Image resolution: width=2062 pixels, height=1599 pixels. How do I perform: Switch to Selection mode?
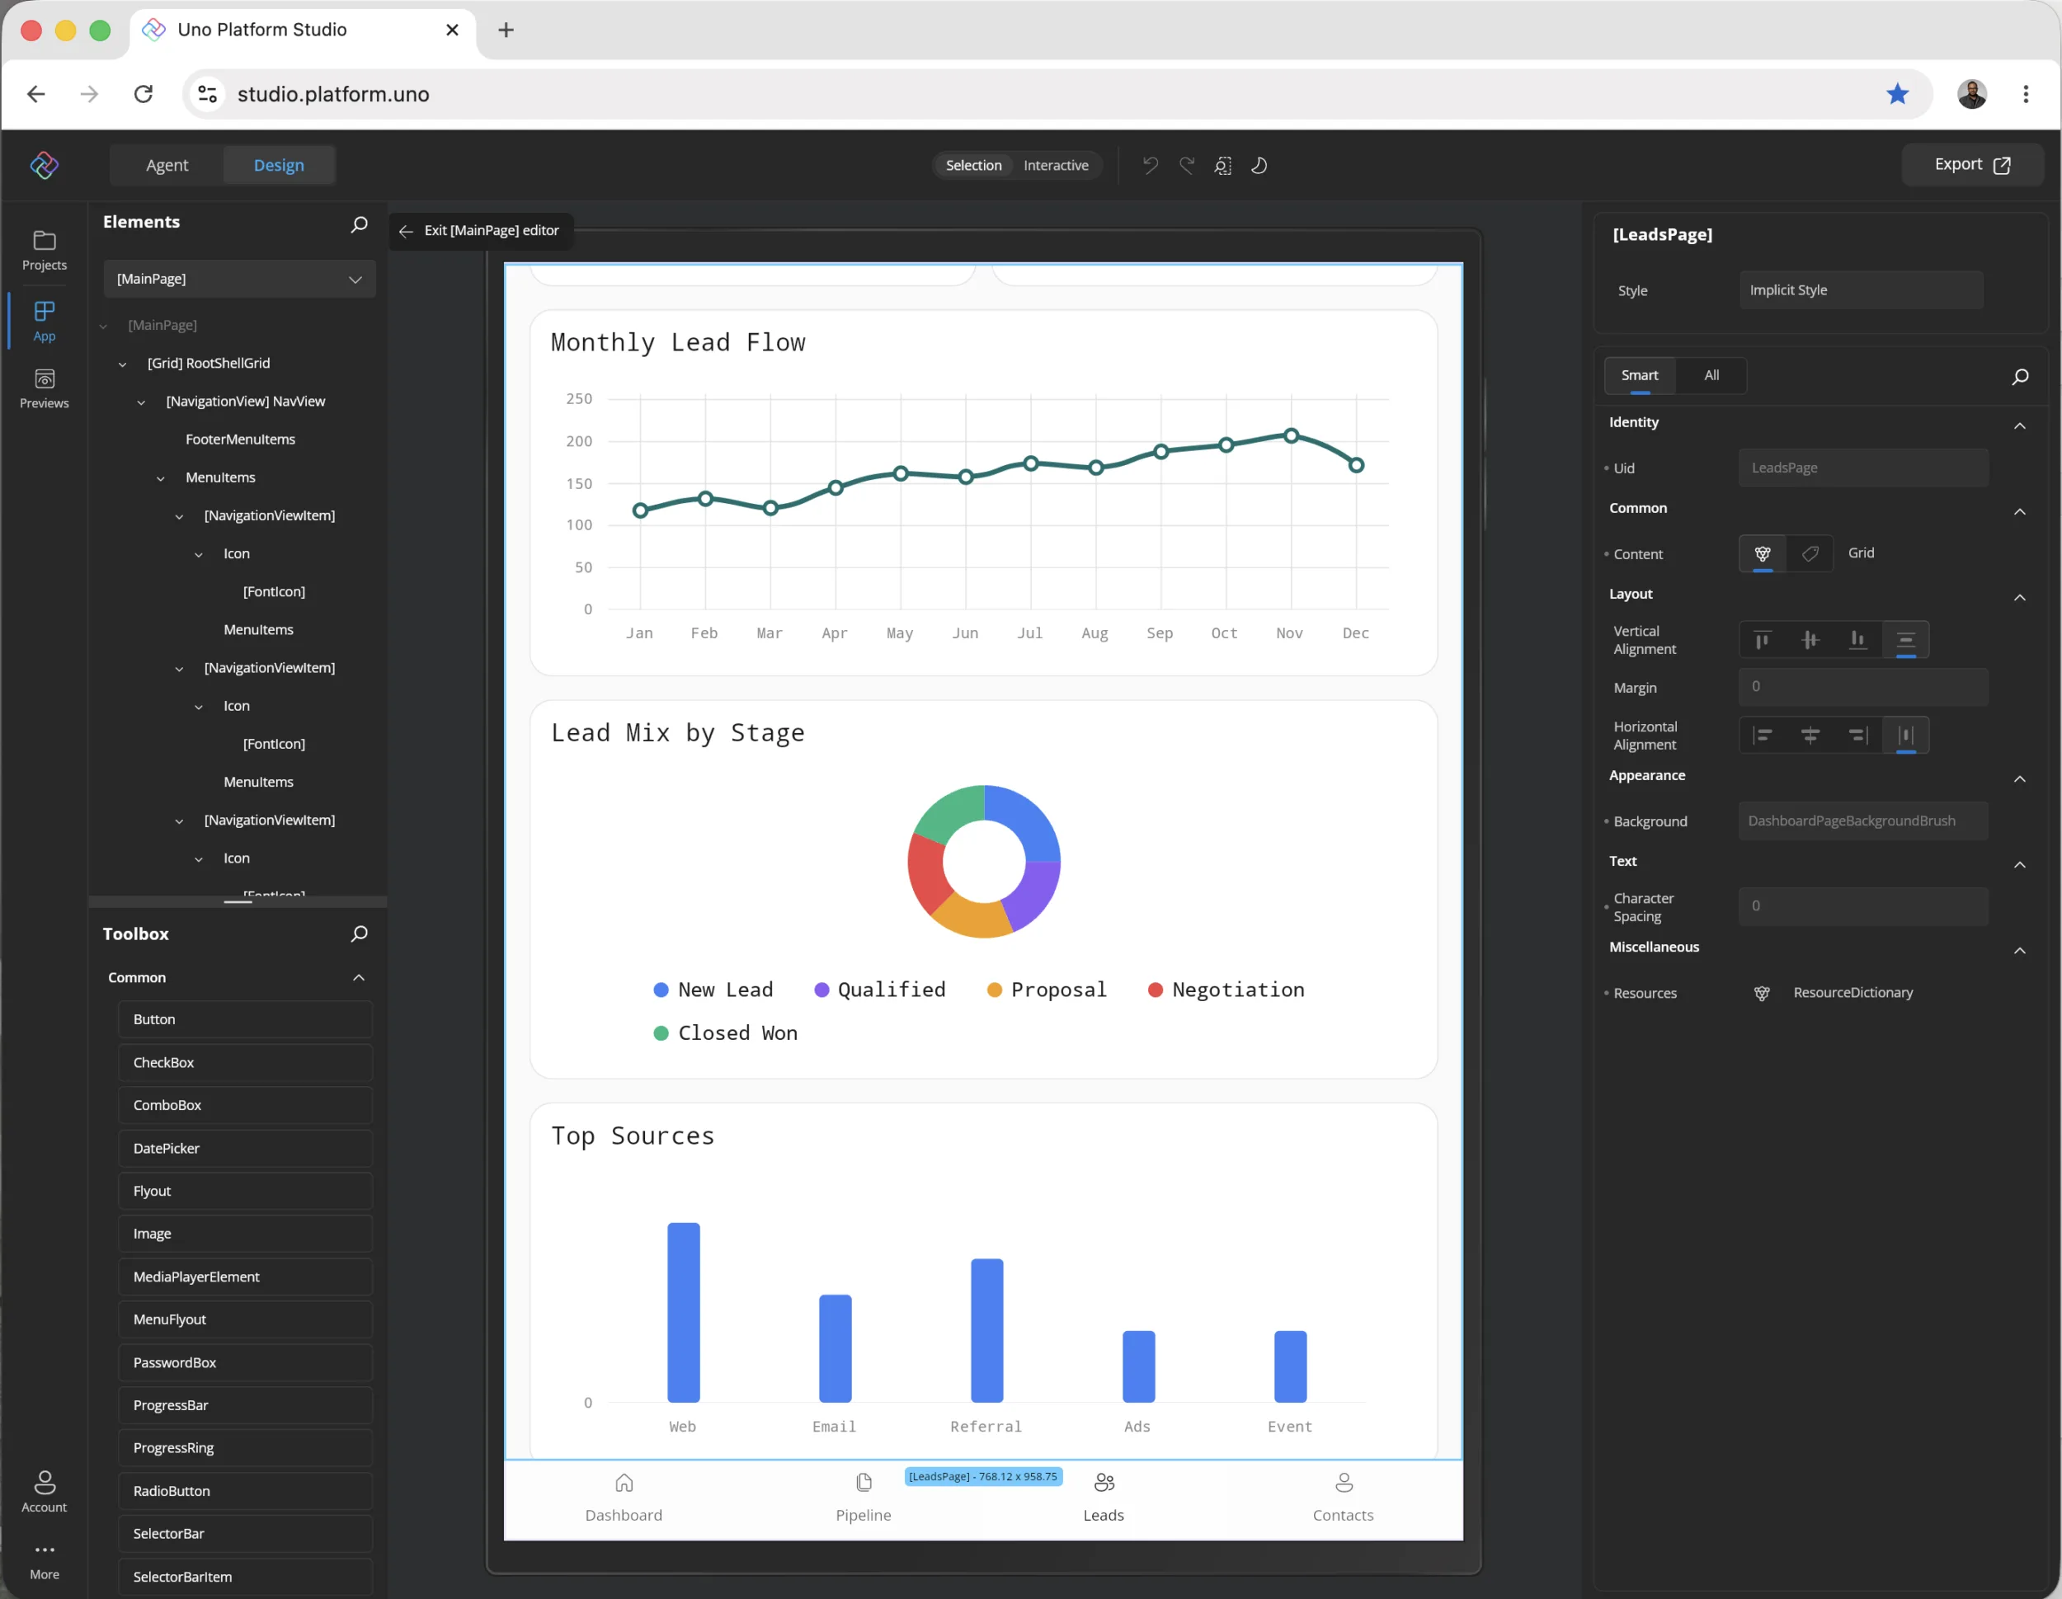click(x=973, y=165)
